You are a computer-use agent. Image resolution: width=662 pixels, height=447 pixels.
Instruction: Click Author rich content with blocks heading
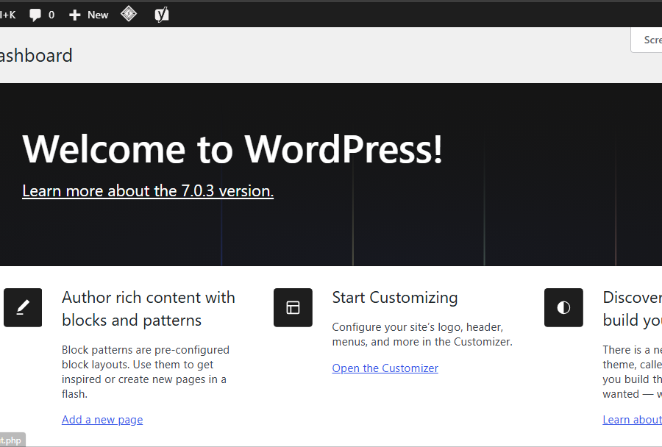148,309
